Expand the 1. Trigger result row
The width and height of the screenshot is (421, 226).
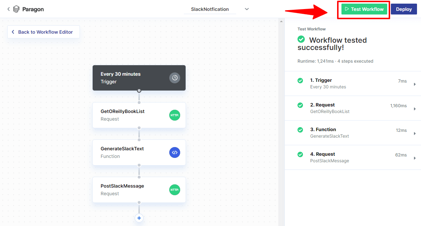coord(414,84)
